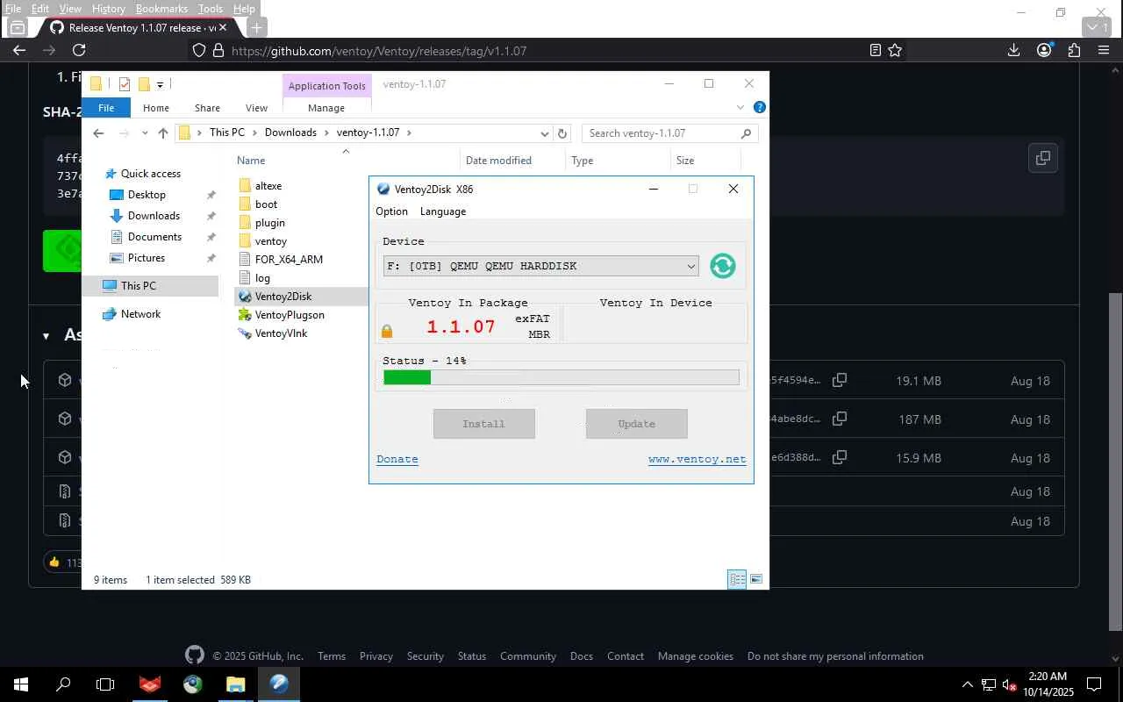Click Explorer's Properties quick access toolbar icon
Screen dimensions: 1123x702
tap(125, 84)
